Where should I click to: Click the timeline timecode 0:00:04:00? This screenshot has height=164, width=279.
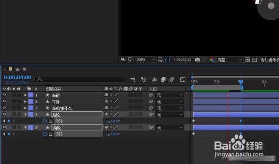[17, 77]
